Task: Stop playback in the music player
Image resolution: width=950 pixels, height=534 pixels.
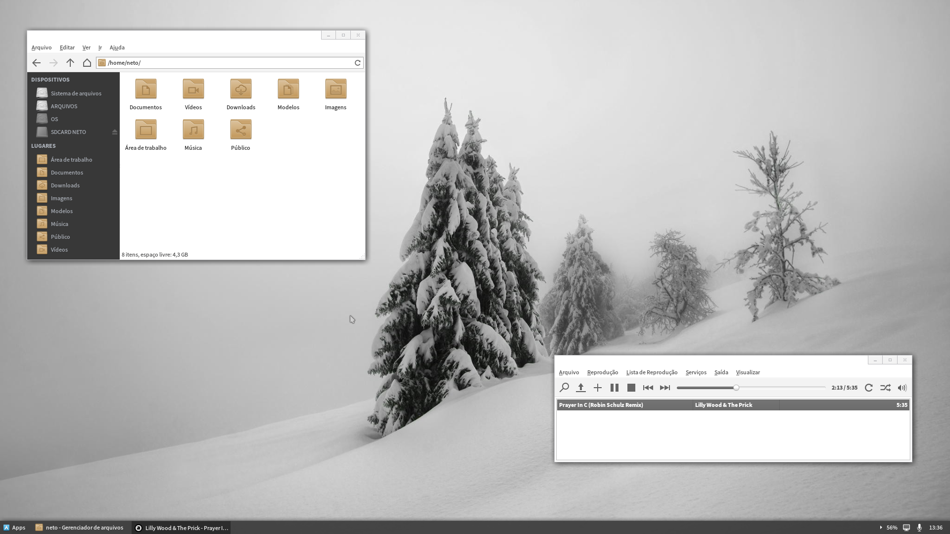Action: coord(631,388)
